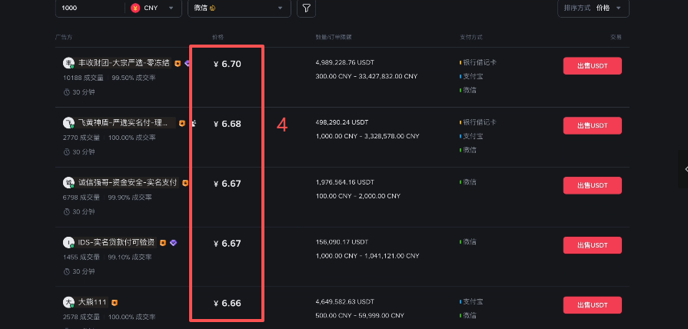Click 丰收财团 advertiser avatar icon
This screenshot has height=329, width=688.
coord(68,63)
